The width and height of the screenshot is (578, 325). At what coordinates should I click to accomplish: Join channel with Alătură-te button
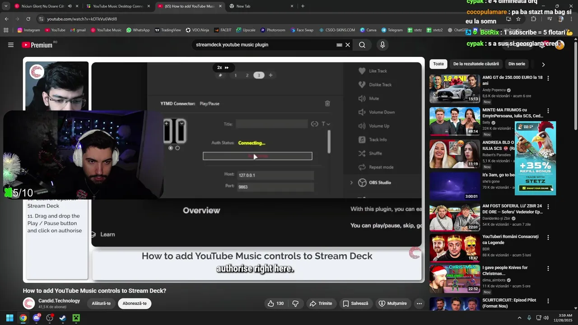pos(101,303)
